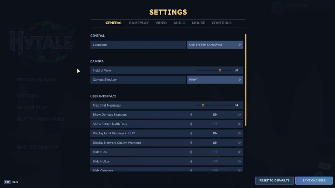Click left arrow on Hide HUD row
This screenshot has width=335, height=188.
(191, 152)
